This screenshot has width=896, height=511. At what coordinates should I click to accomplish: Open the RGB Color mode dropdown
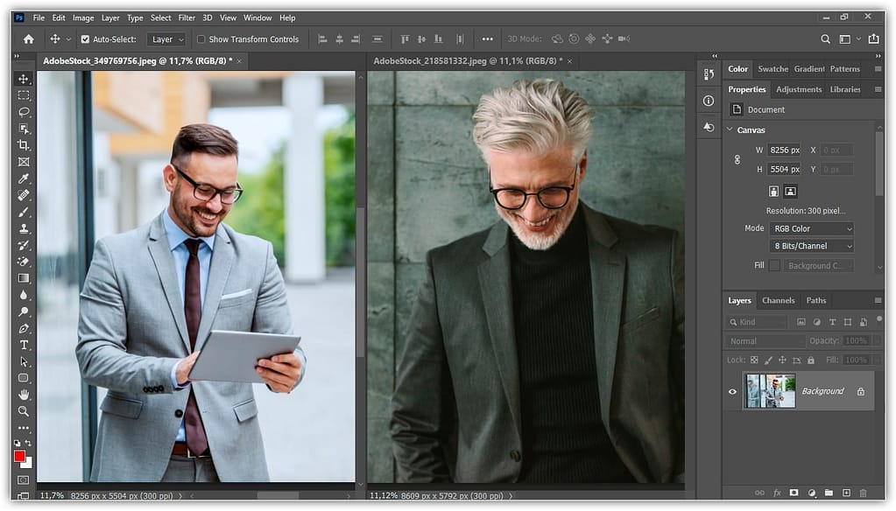811,228
